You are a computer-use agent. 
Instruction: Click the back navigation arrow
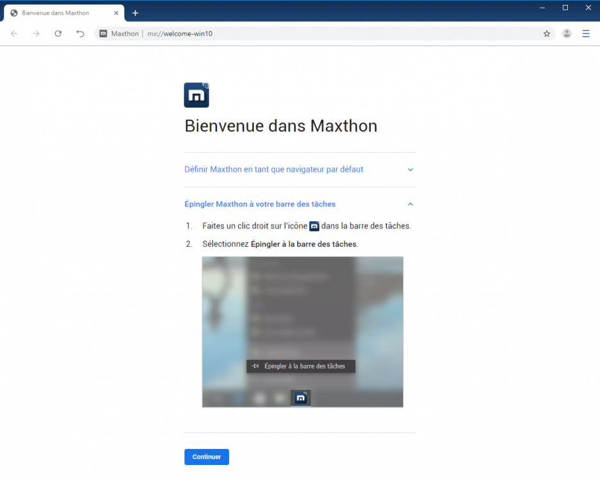[x=13, y=33]
